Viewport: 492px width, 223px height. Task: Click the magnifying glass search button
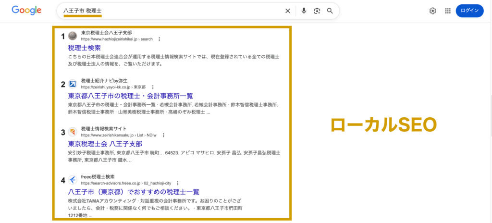click(x=330, y=11)
